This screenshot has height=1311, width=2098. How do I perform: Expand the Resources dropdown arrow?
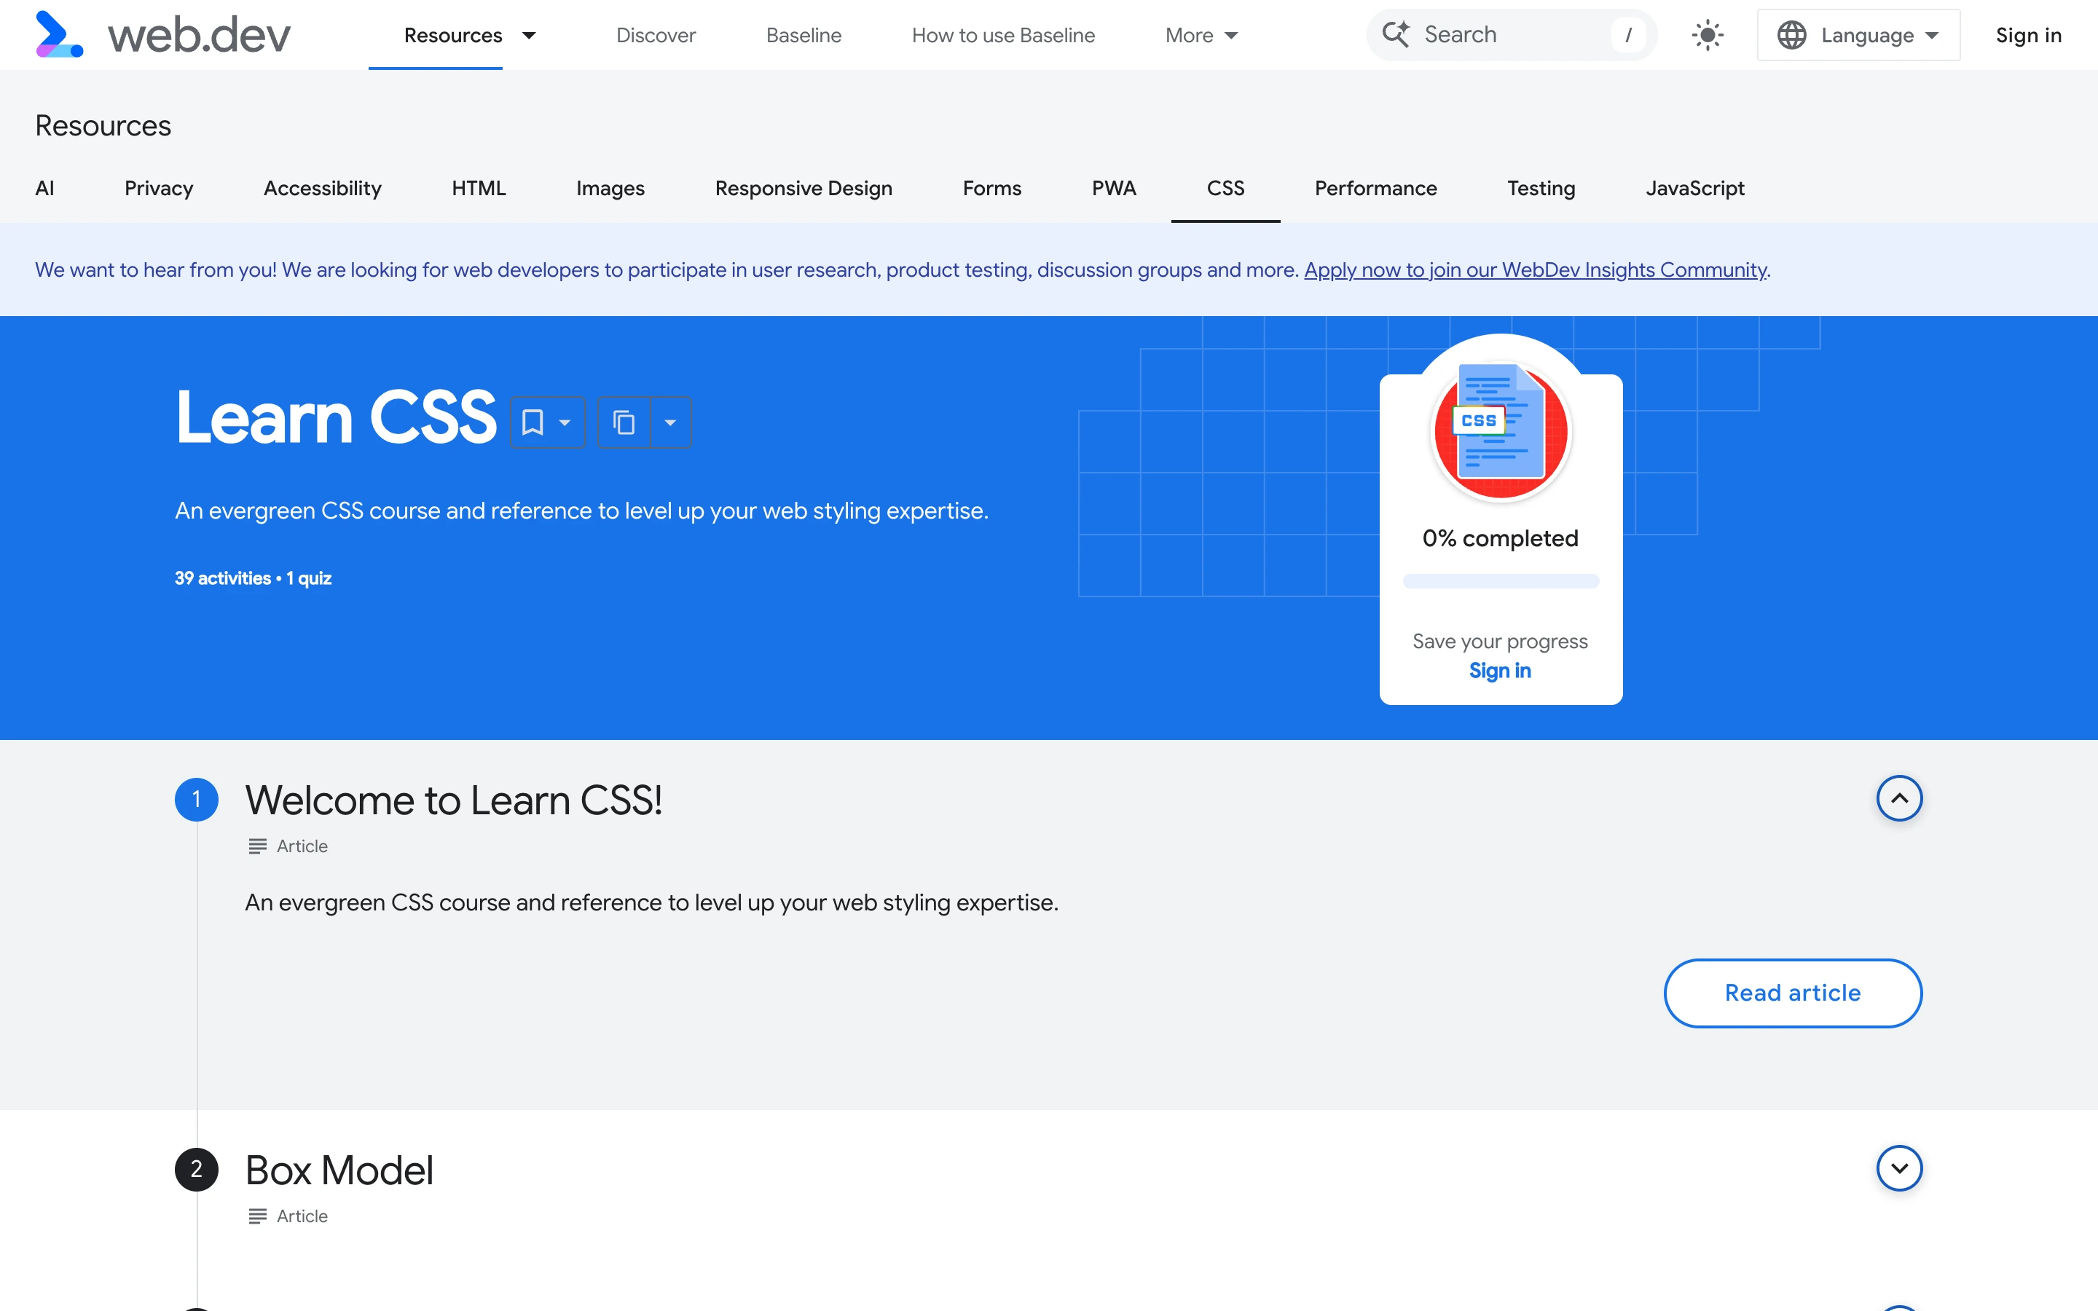coord(529,36)
